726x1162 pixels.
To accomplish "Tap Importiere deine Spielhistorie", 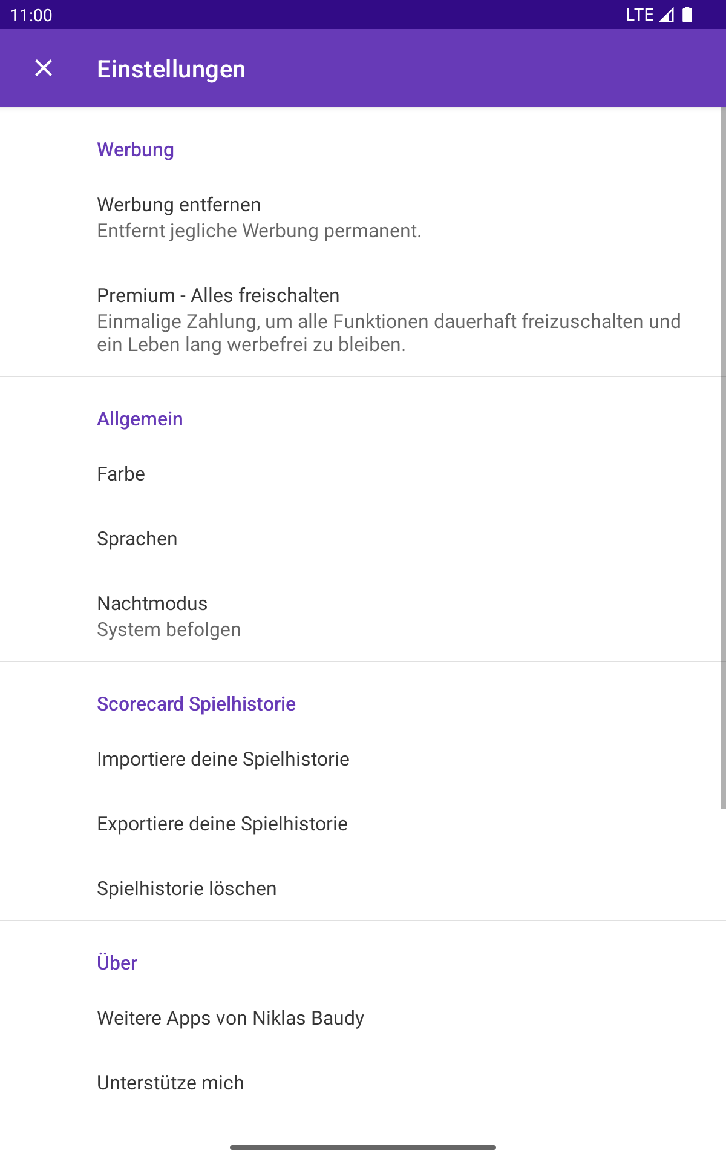I will pyautogui.click(x=363, y=759).
